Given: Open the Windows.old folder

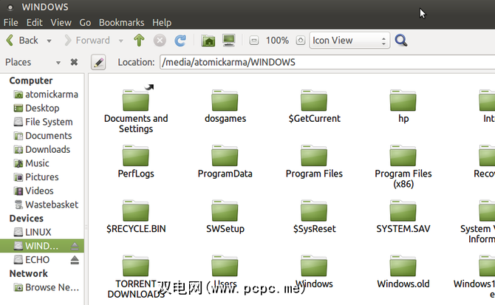Looking at the screenshot, I should 403,266.
